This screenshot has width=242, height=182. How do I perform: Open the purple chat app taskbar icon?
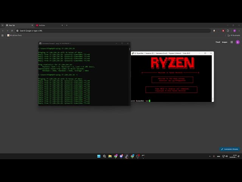coord(121,156)
